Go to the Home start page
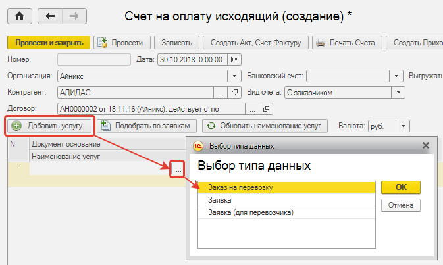Image resolution: width=443 pixels, height=265 pixels. click(20, 16)
